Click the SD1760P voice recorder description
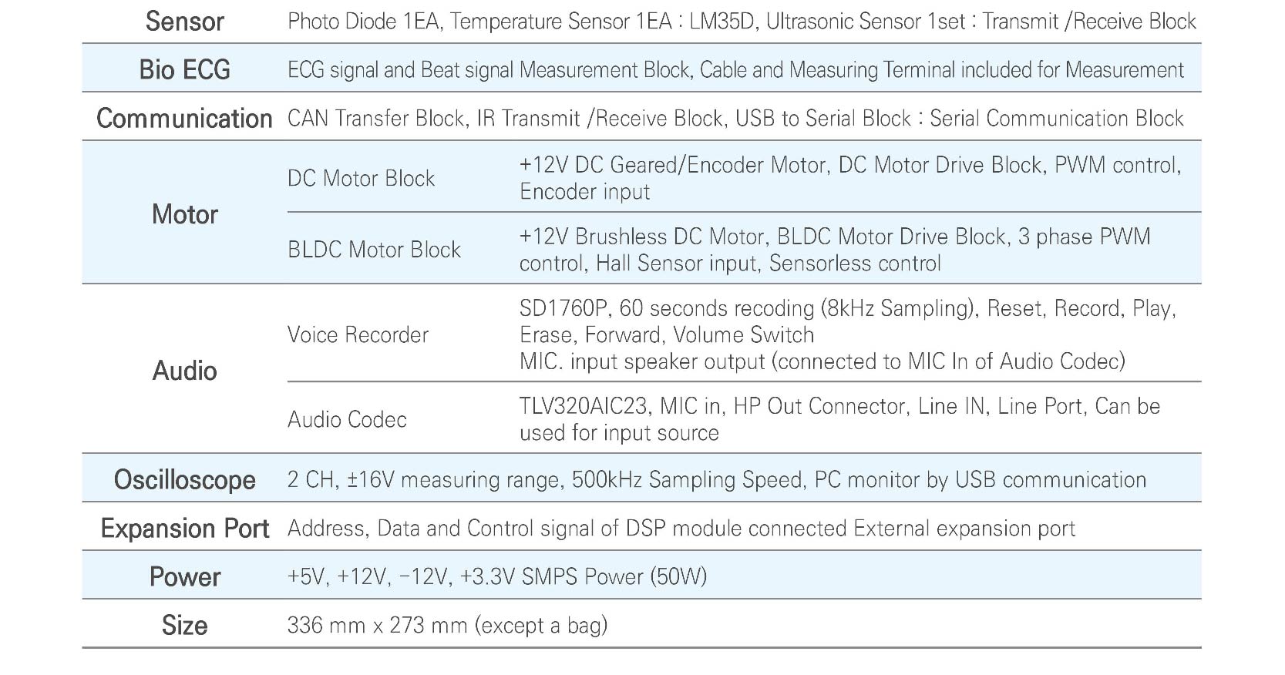The height and width of the screenshot is (675, 1285). 847,334
